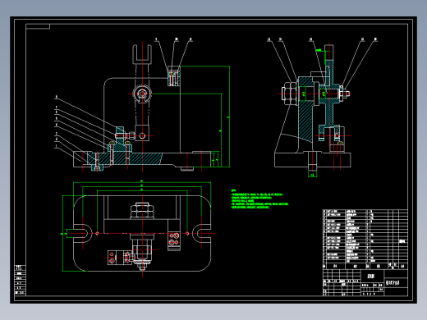Select the top horizontal green dimension in plan view

(142, 182)
